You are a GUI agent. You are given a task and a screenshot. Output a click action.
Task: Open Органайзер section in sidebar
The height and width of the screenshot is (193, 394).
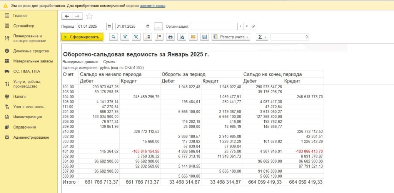23,26
